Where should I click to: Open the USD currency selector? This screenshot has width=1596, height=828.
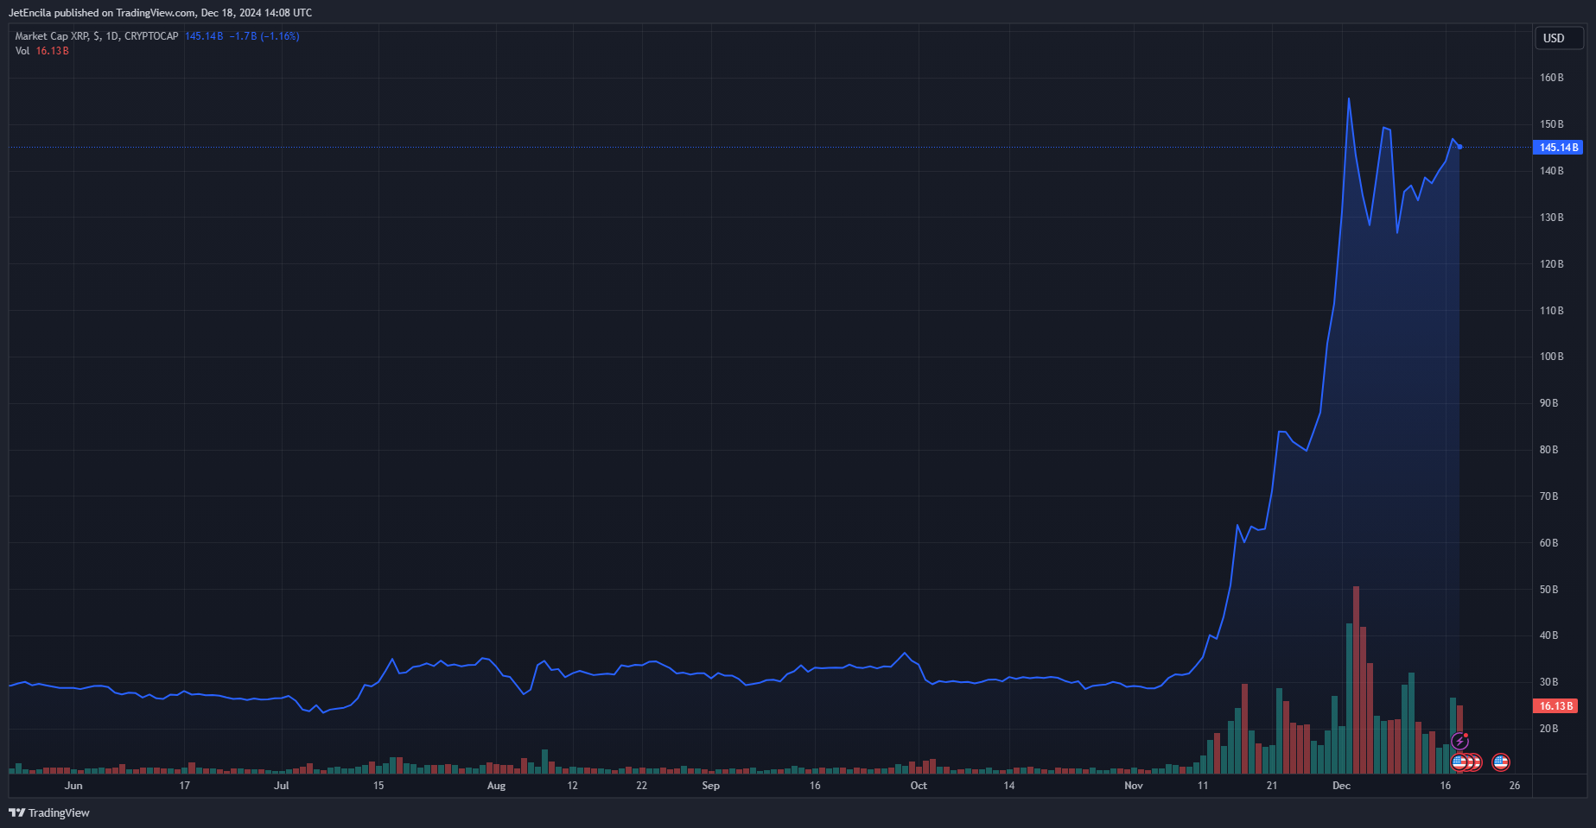(1559, 38)
